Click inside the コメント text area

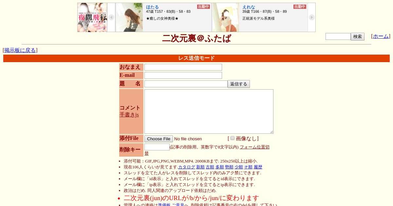click(x=209, y=112)
